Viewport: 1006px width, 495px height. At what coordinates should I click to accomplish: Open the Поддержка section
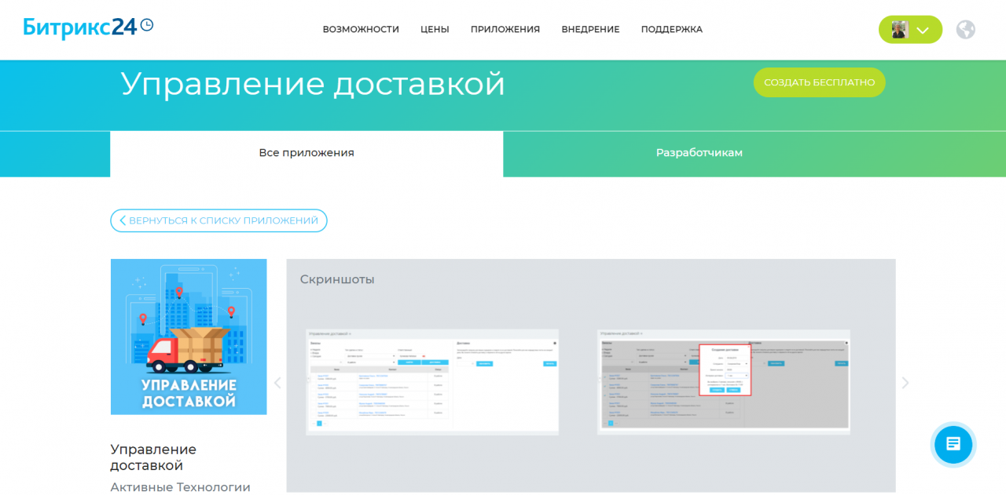point(671,30)
